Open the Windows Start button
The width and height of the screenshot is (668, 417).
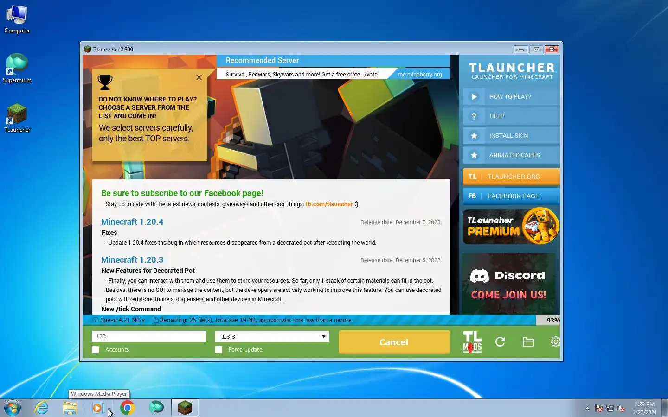[13, 408]
